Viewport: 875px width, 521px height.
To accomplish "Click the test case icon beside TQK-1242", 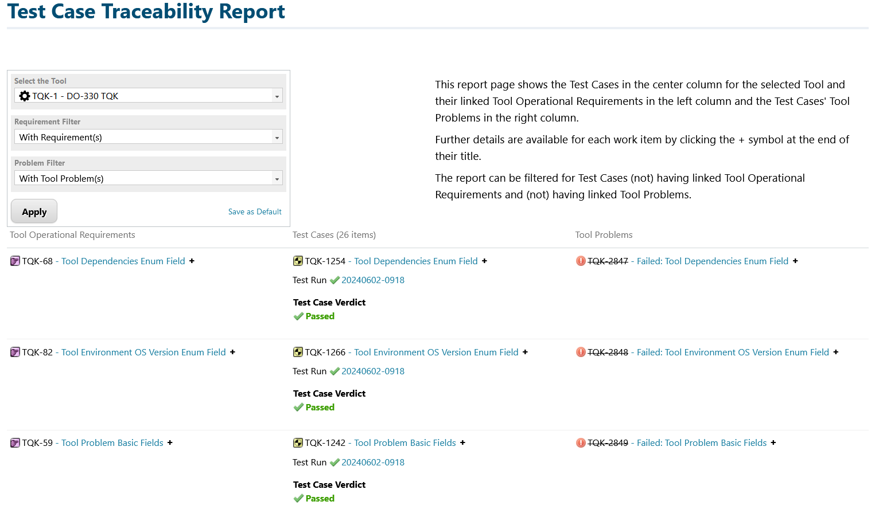I will coord(298,443).
